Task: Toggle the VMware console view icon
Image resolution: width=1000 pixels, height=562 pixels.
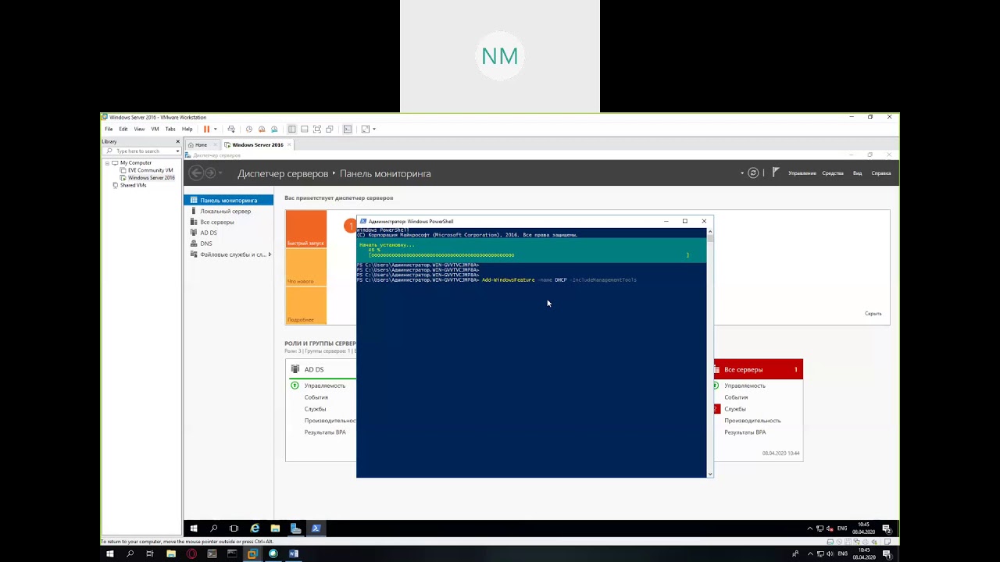Action: [348, 129]
